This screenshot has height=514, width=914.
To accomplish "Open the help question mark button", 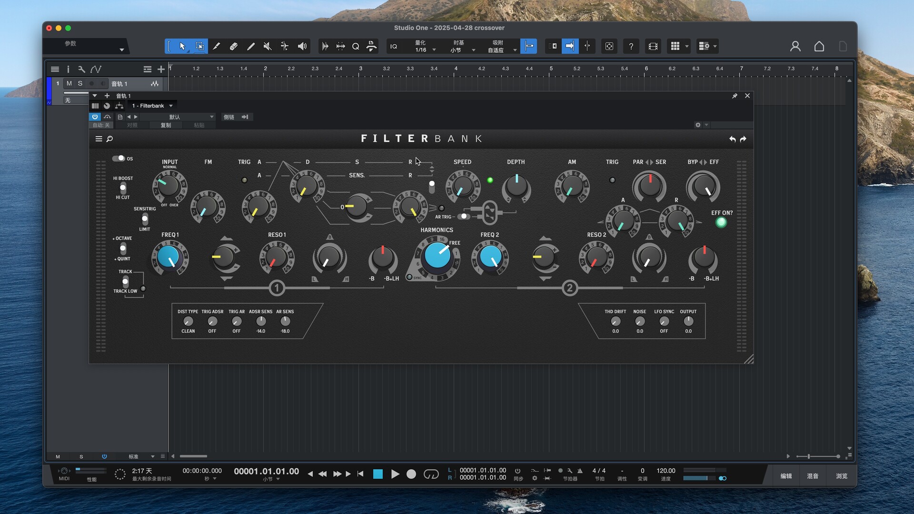I will coord(631,46).
